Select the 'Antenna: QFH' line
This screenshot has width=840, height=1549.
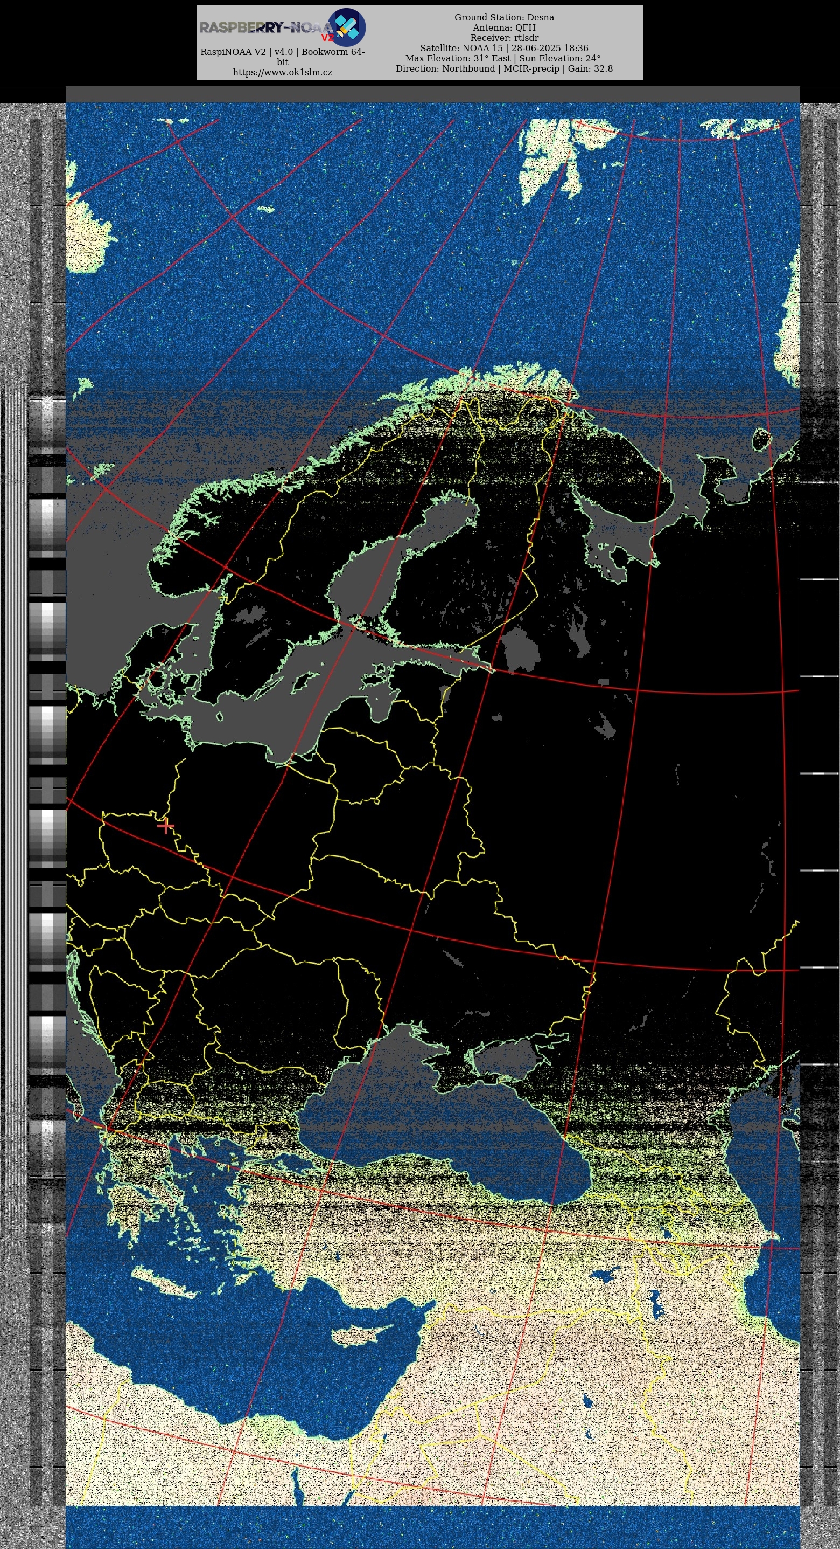[x=504, y=27]
